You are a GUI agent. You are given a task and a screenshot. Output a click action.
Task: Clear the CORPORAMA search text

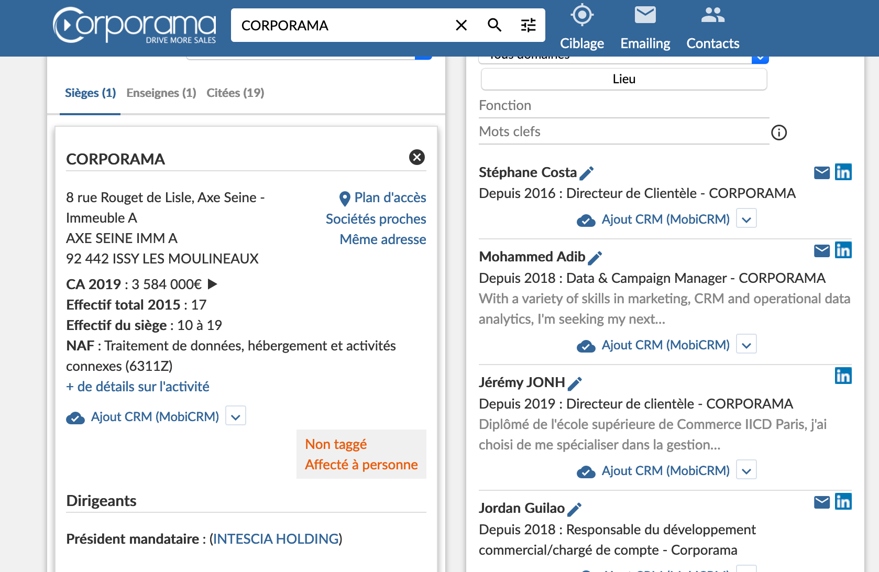point(461,25)
